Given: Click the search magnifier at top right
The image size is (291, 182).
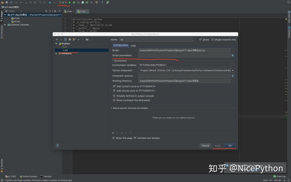Looking at the screenshot, I should tap(289, 2).
